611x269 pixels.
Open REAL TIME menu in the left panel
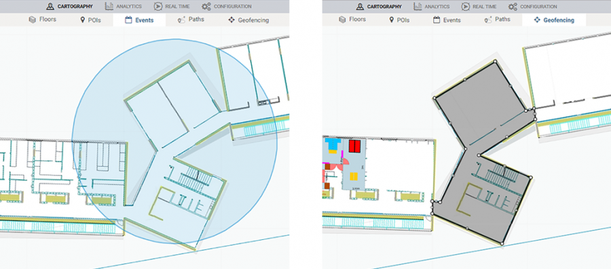coord(172,6)
